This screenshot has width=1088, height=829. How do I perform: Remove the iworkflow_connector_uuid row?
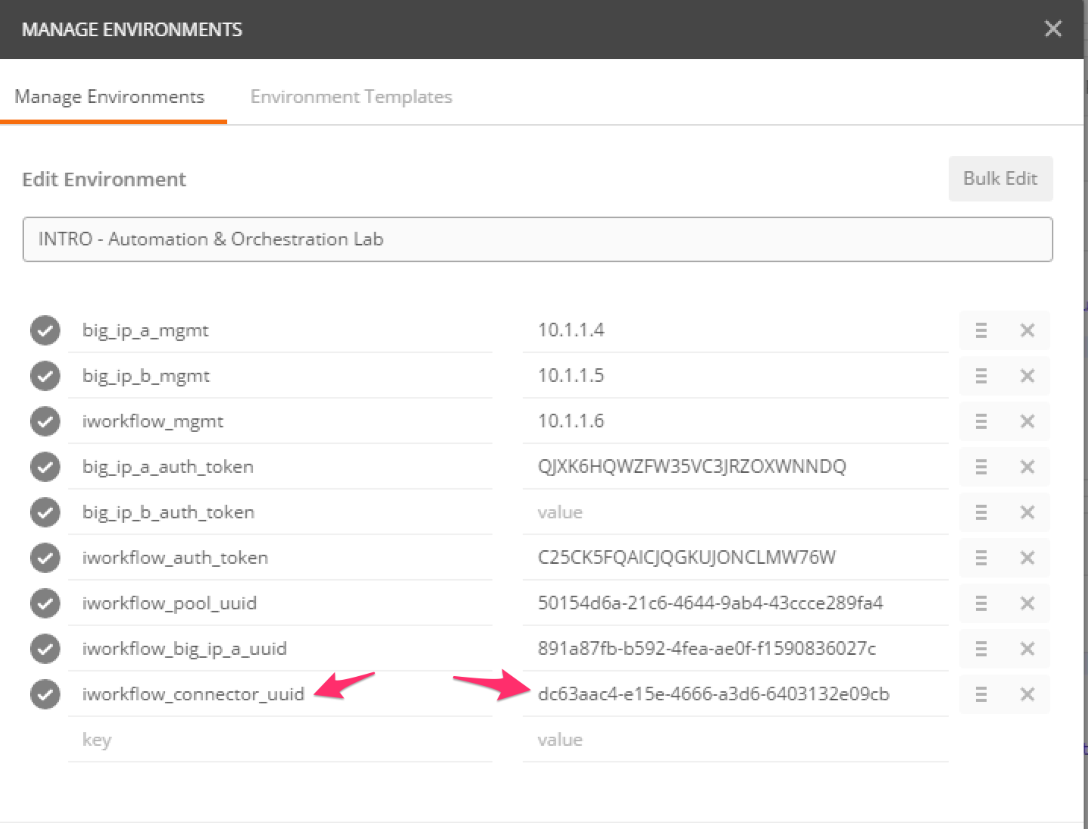[x=1027, y=694]
